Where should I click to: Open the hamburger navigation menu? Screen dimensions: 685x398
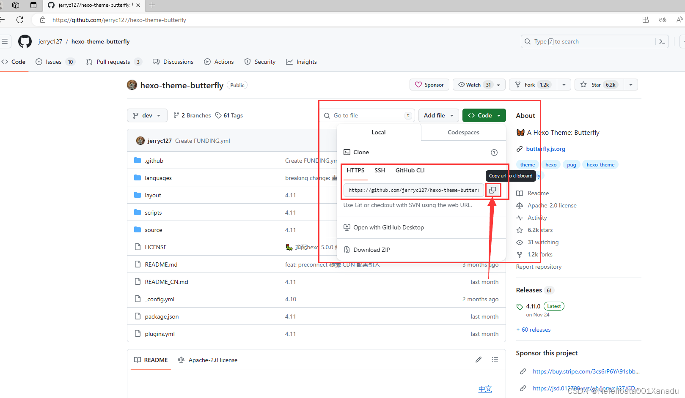click(5, 41)
